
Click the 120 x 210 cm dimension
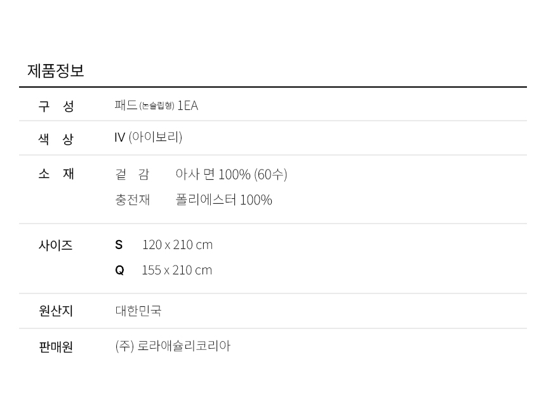coord(177,245)
